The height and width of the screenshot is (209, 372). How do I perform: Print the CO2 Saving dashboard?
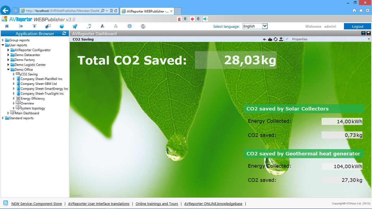click(x=270, y=39)
